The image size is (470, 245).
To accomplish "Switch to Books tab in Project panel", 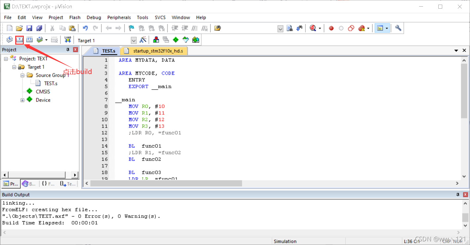I will (29, 184).
